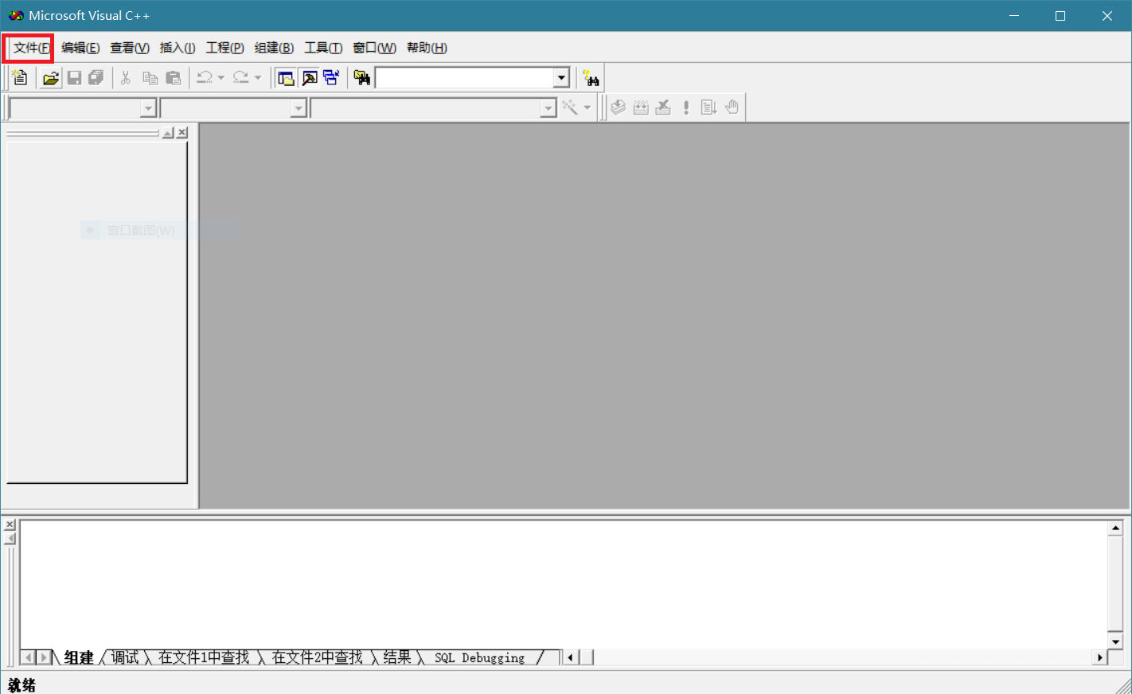
Task: Click the New Text File toolbar icon
Action: pyautogui.click(x=20, y=77)
